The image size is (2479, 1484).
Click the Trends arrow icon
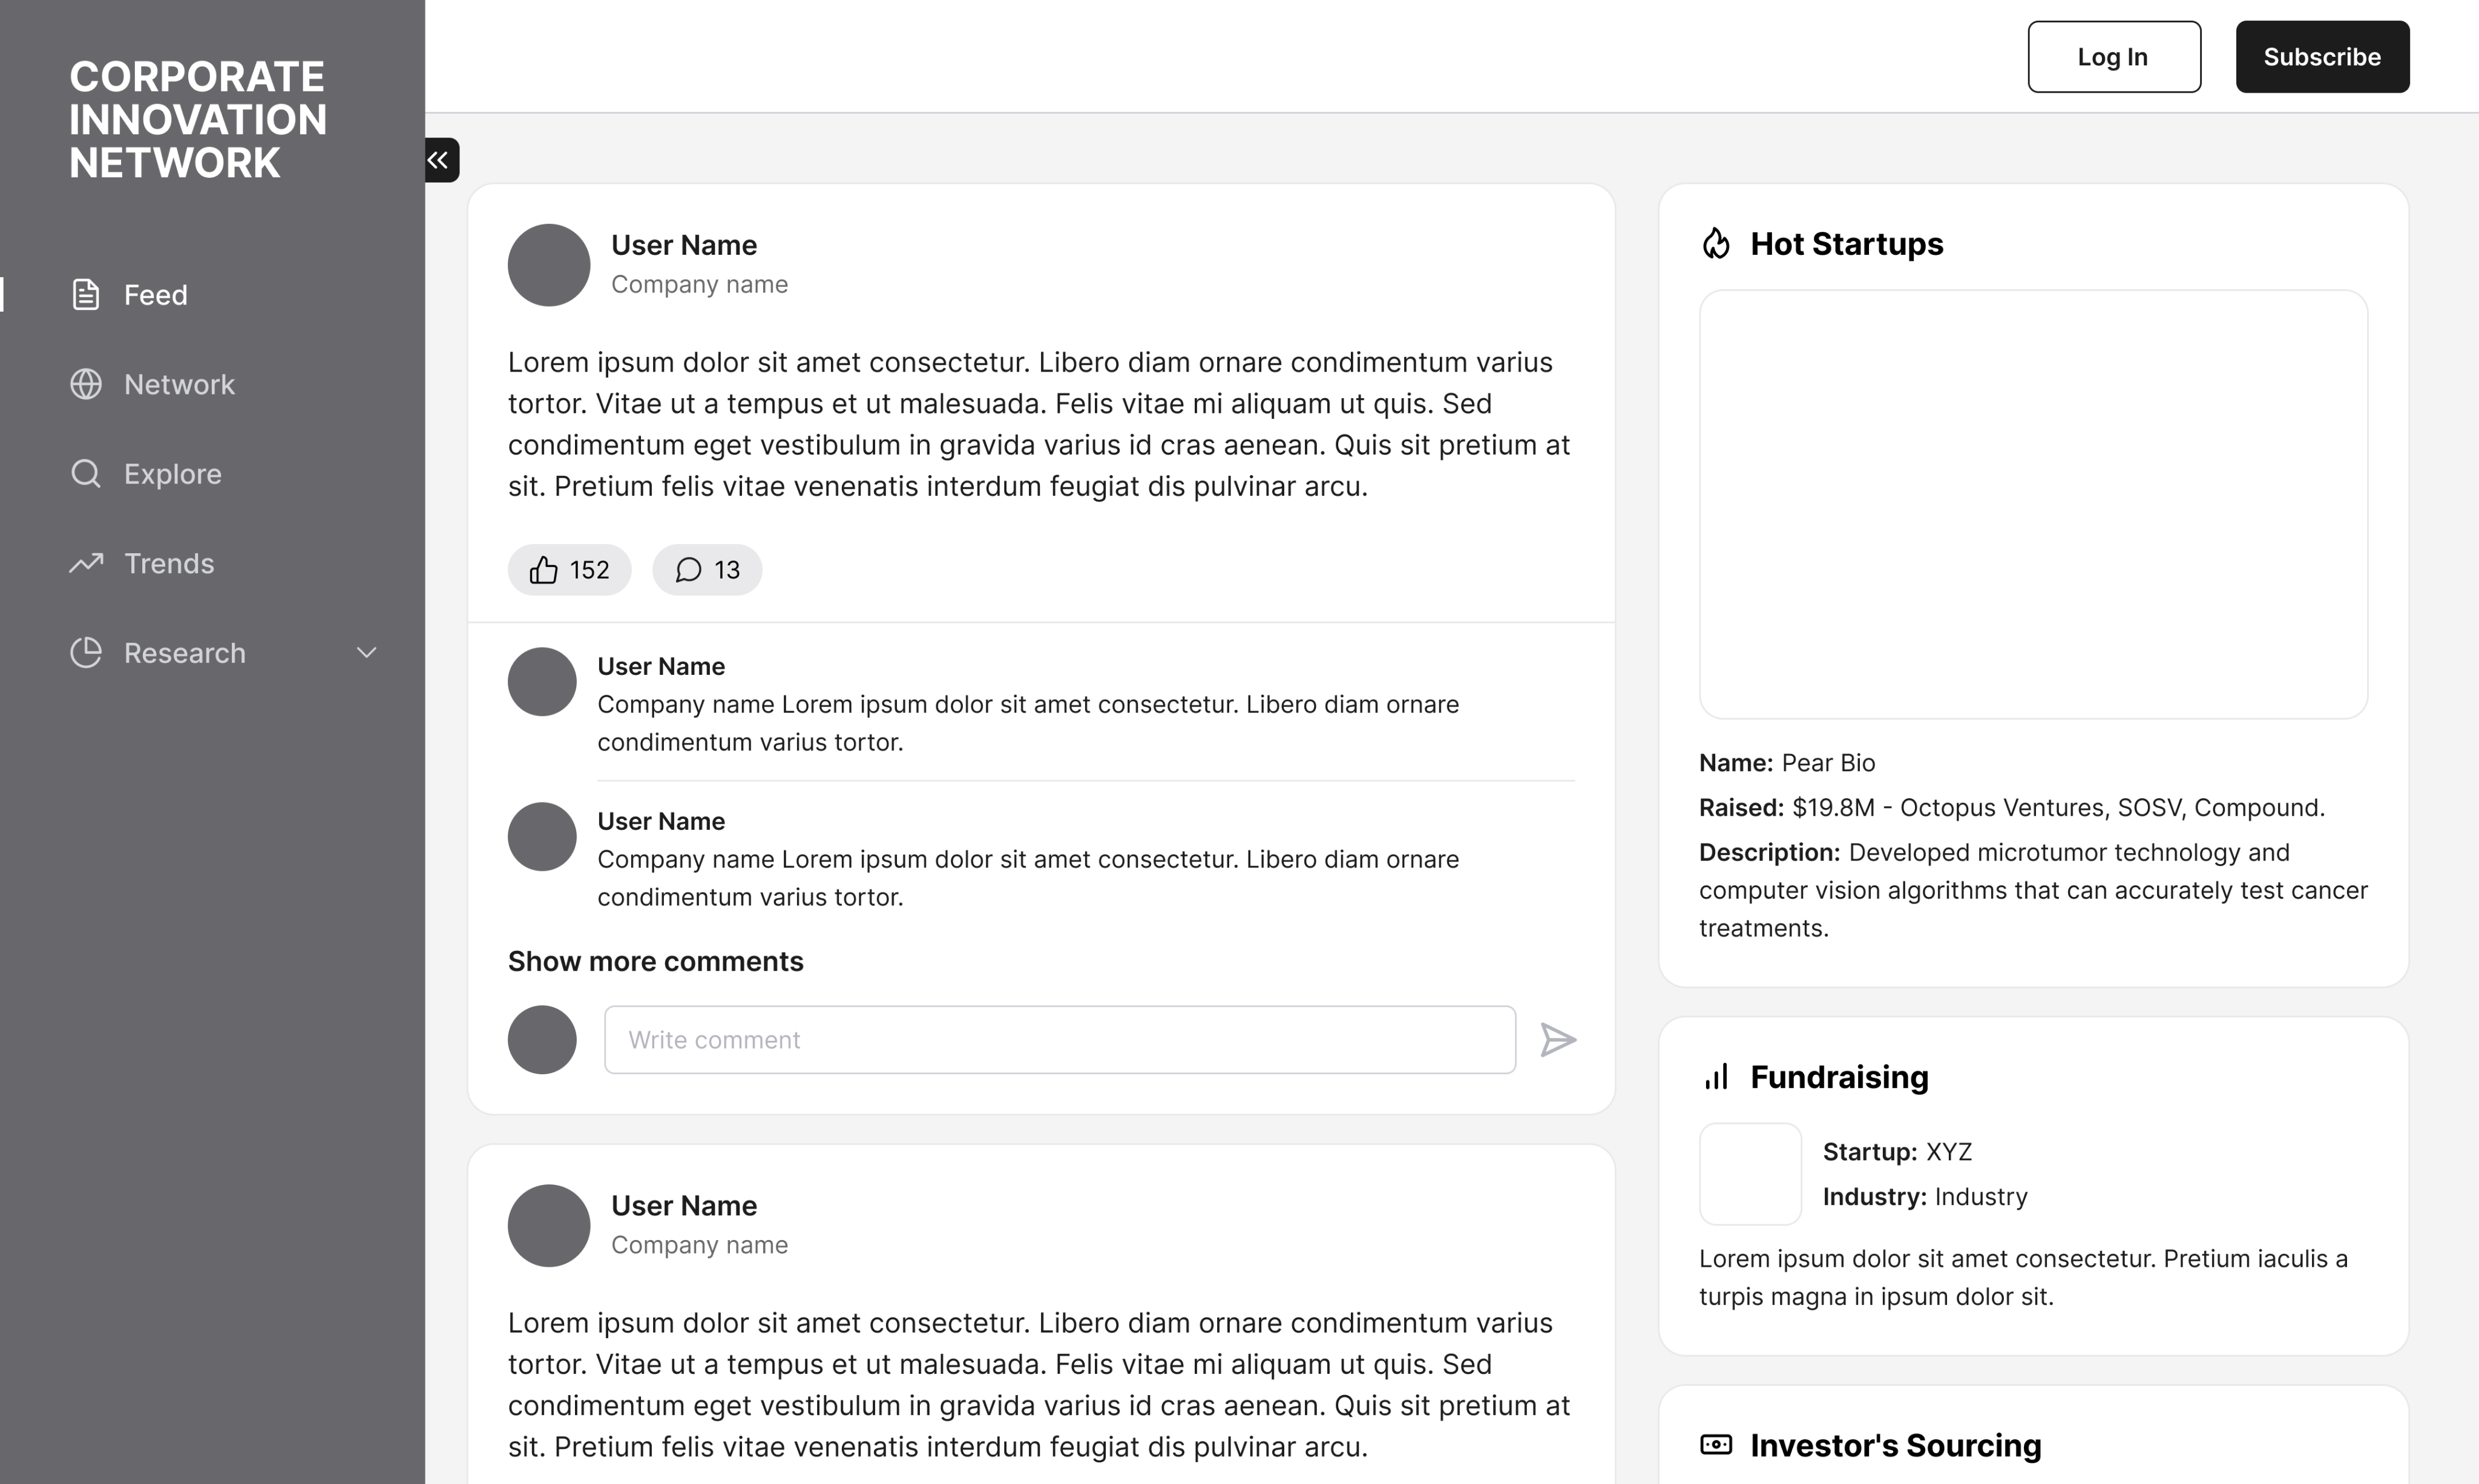pyautogui.click(x=86, y=563)
